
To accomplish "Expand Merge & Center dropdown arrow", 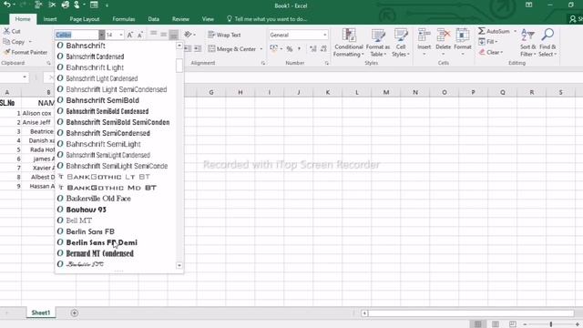I will coord(261,49).
